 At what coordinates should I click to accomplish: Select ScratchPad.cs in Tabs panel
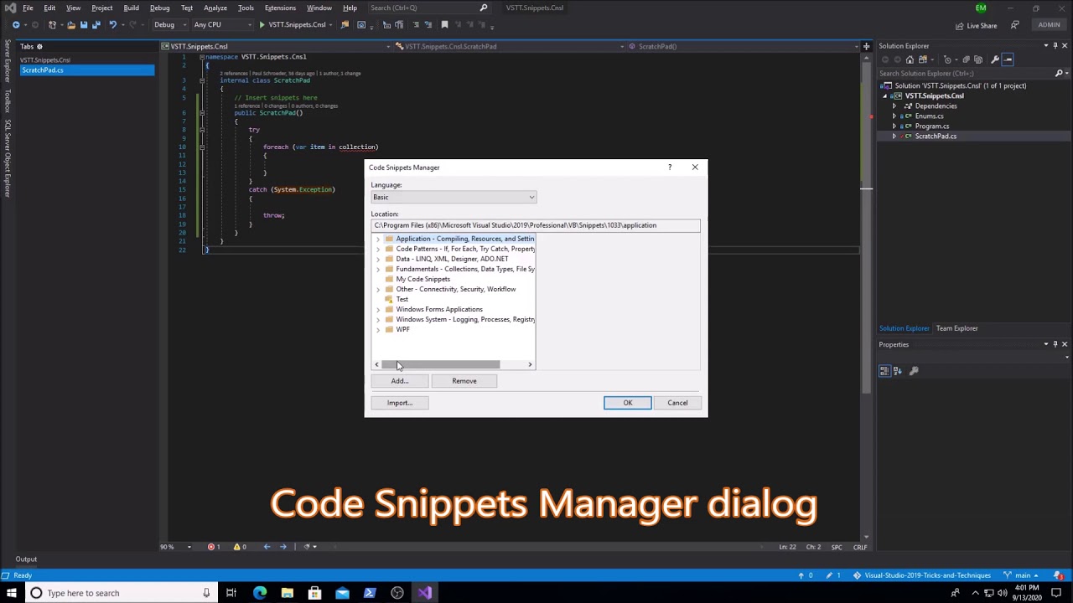click(87, 70)
